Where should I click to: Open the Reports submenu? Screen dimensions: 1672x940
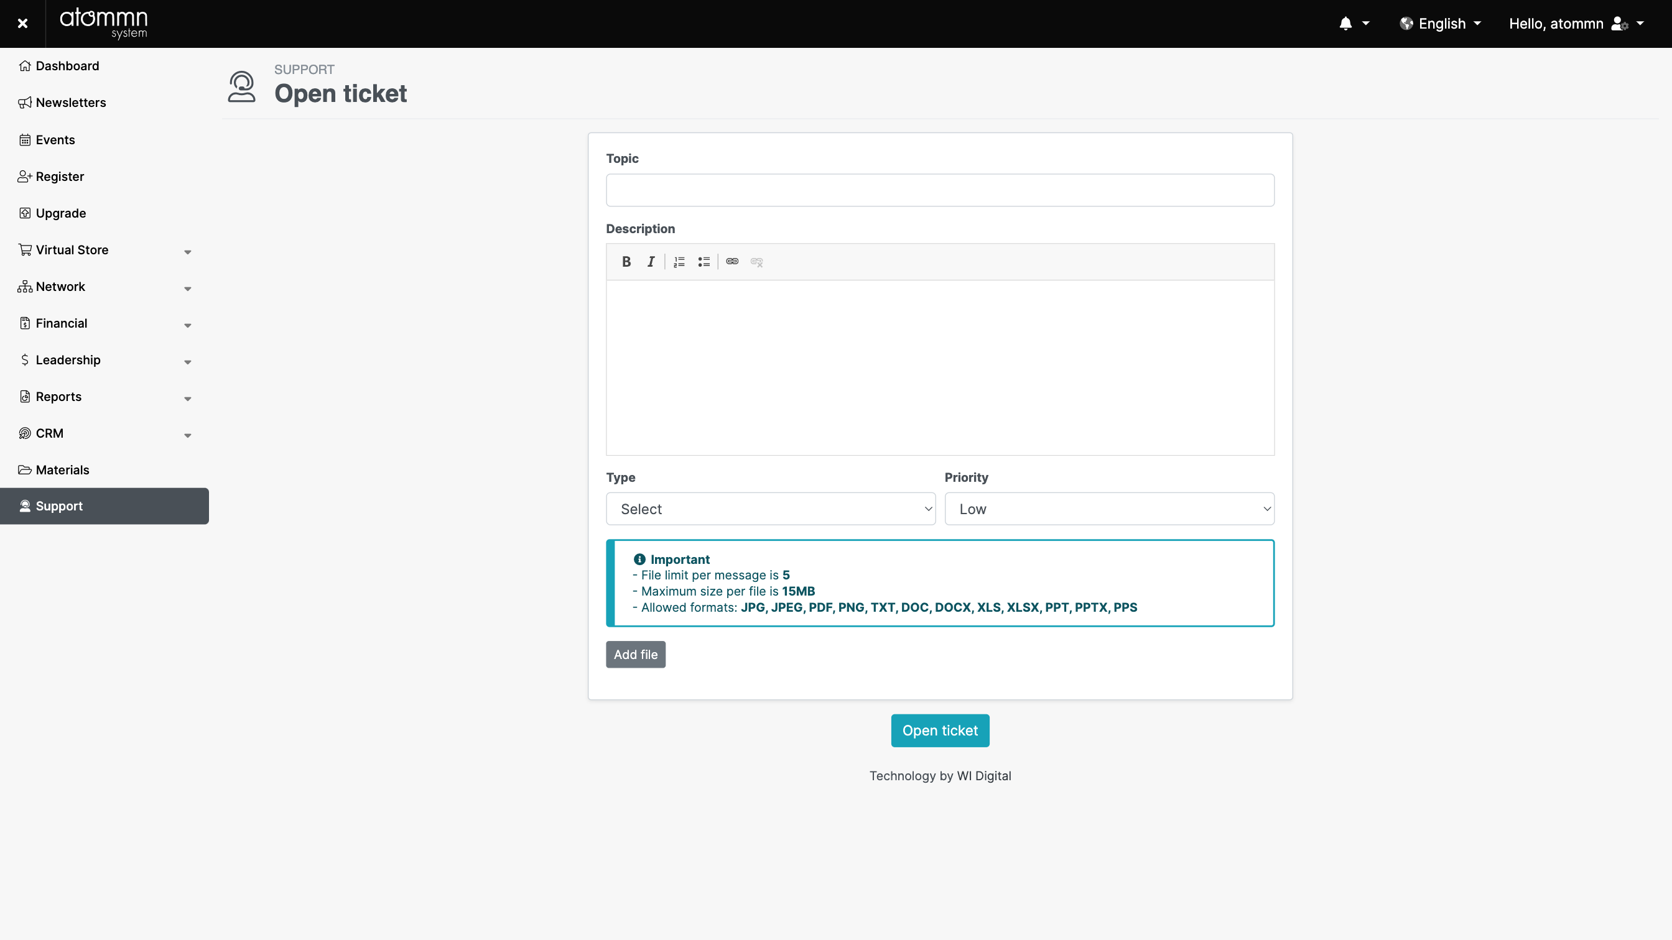(103, 396)
